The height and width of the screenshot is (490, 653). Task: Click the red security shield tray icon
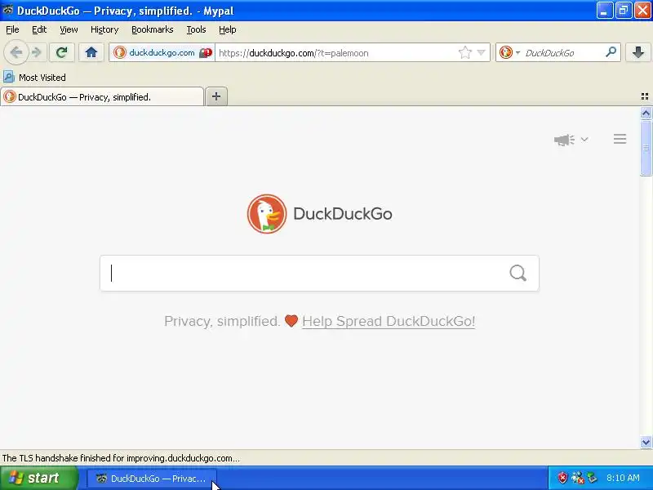pos(562,478)
